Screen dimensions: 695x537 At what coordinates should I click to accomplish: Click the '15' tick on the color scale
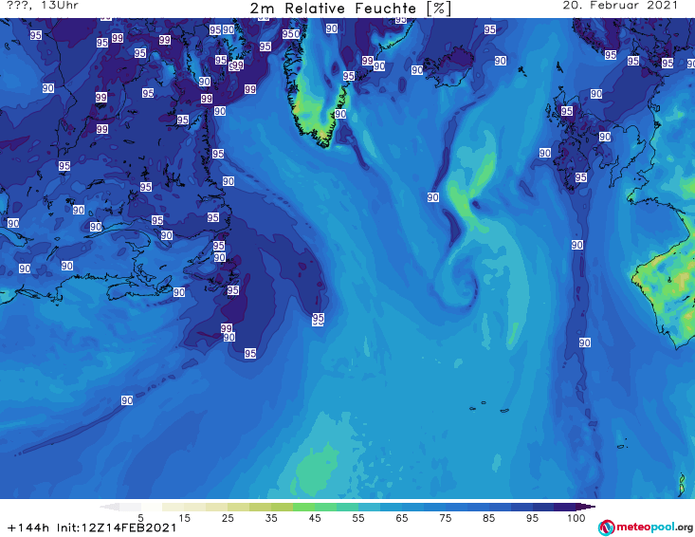184,518
